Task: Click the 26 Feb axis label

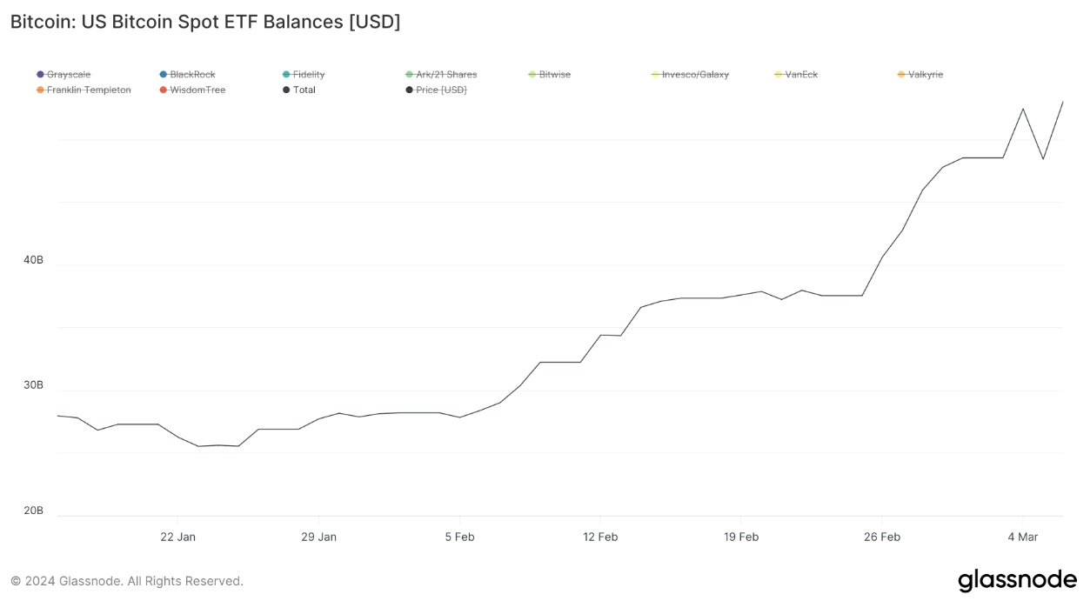Action: (882, 537)
